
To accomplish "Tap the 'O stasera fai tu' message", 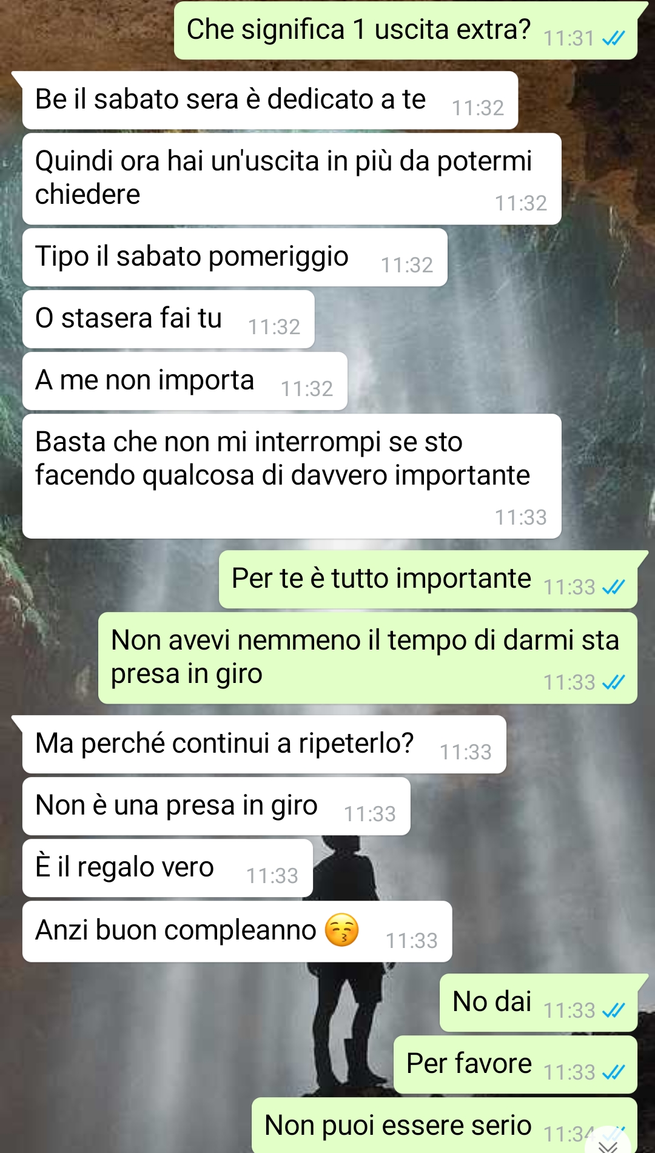I will [x=169, y=319].
